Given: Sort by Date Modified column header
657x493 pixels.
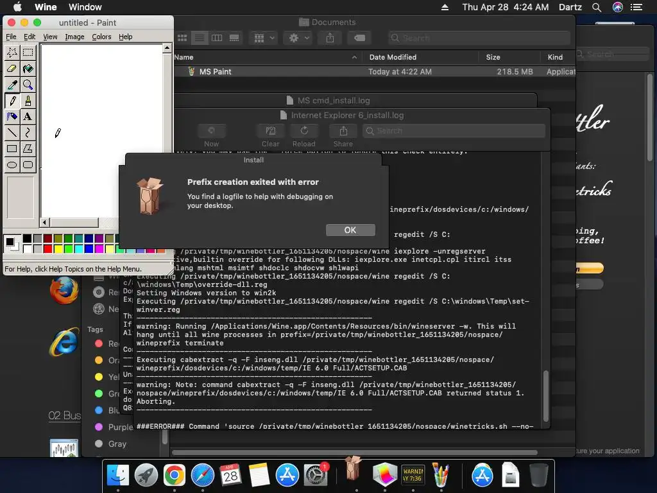Looking at the screenshot, I should click(420, 57).
